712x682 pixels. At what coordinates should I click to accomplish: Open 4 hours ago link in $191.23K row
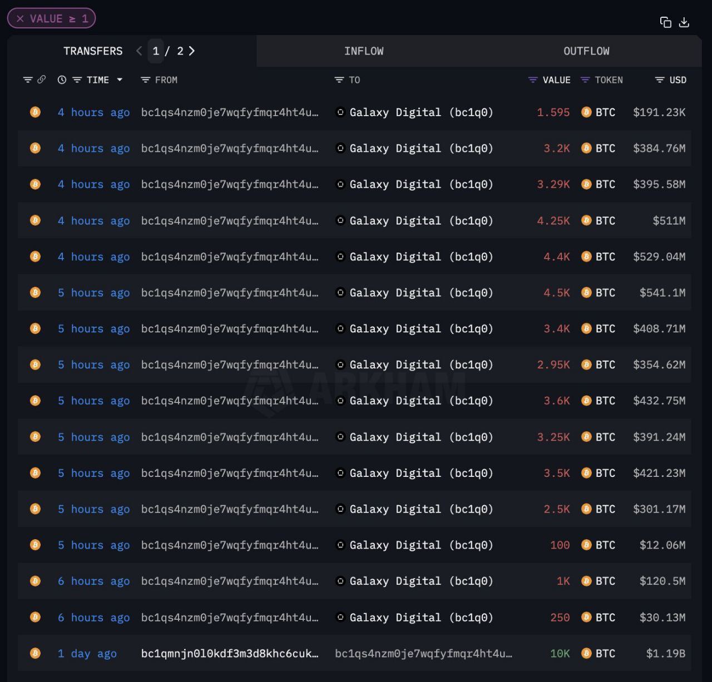point(93,113)
